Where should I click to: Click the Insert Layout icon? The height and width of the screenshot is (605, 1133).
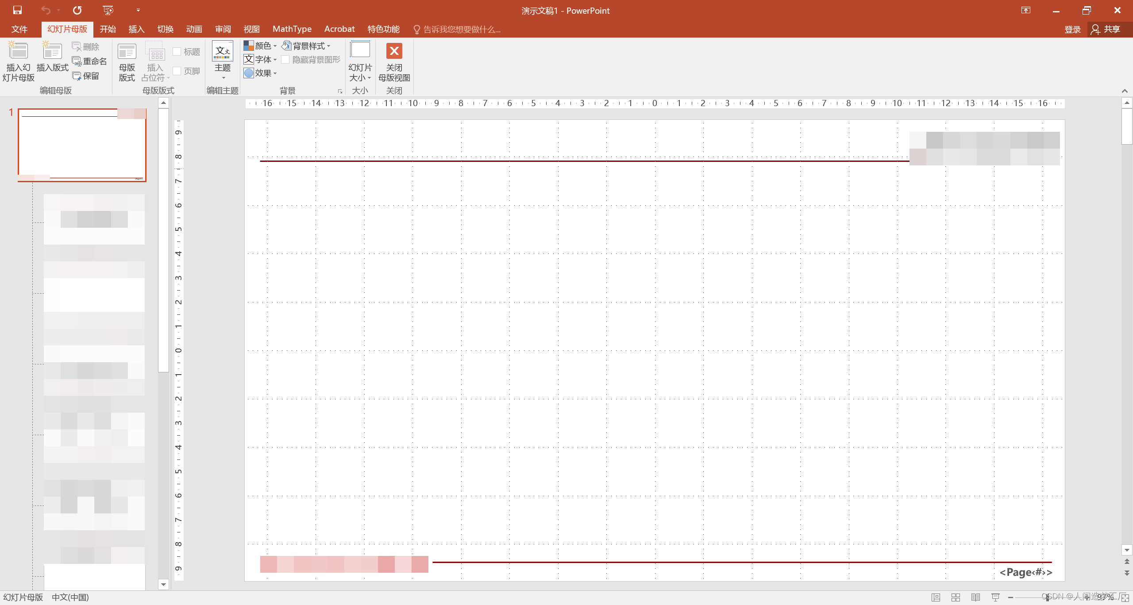[52, 52]
